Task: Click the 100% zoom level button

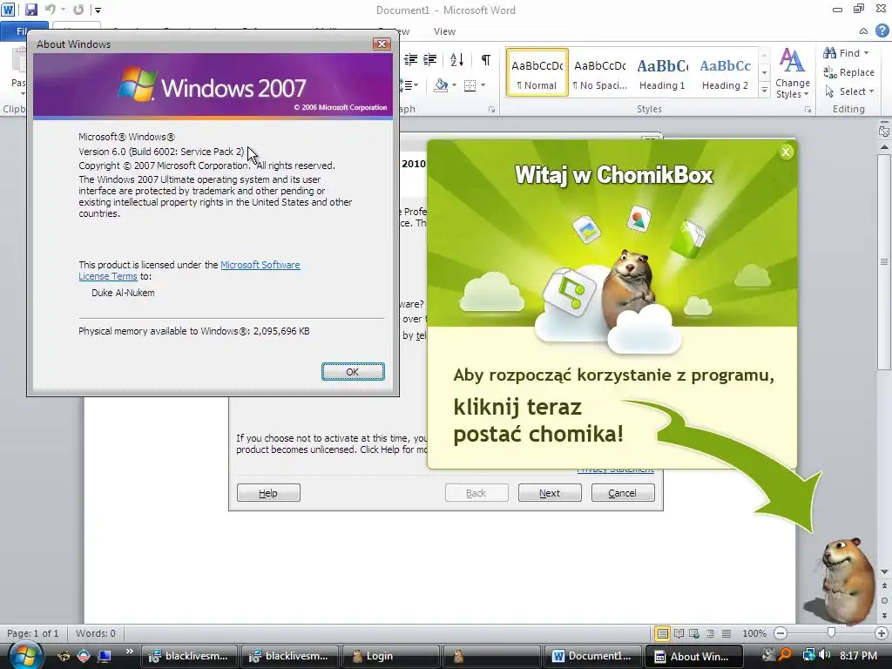Action: (x=754, y=633)
